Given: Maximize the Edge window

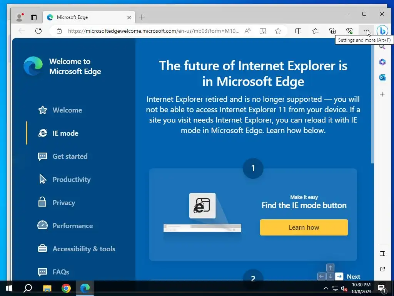Looking at the screenshot, I should [364, 14].
